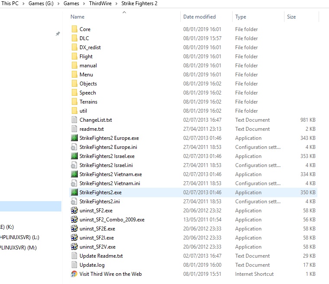Image resolution: width=329 pixels, height=284 pixels.
Task: Expand the chevron after Games (G:)
Action: point(58,3)
